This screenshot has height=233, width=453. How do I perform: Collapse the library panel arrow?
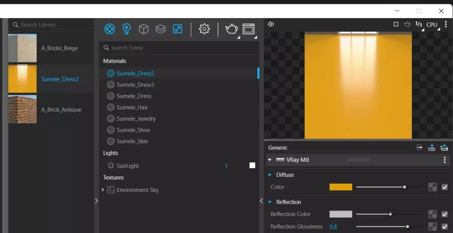pos(96,201)
